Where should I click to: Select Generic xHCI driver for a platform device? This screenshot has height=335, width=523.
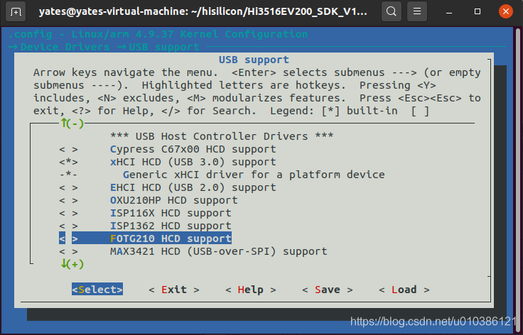click(254, 175)
